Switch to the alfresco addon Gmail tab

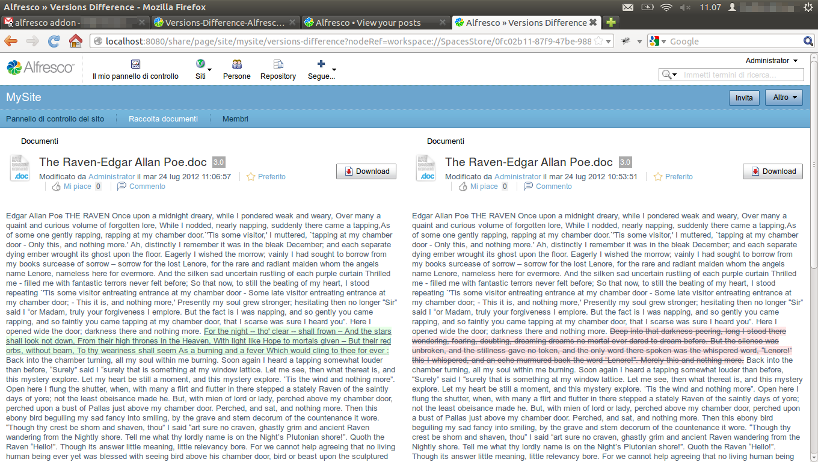point(75,22)
